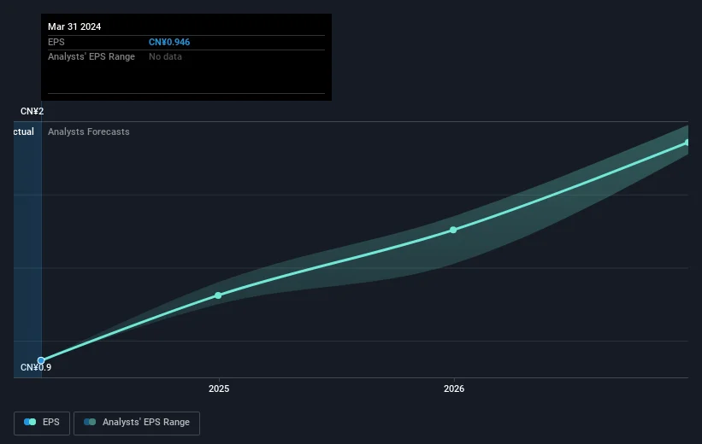Click Analysts' EPS Range label in tooltip
The image size is (702, 444).
tap(90, 56)
